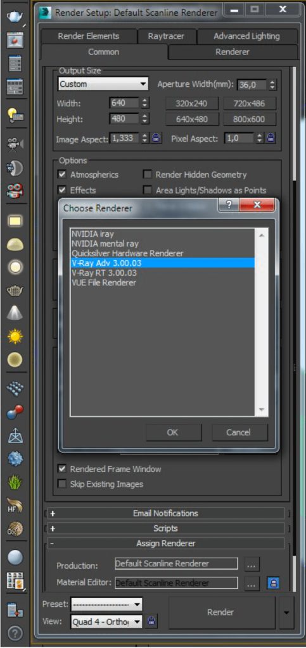
Task: Click the slider panel dialog icon
Action: 15,87
